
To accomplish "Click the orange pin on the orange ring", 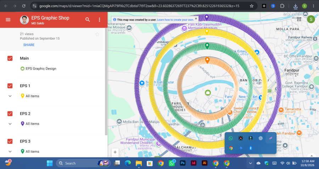I will (x=207, y=60).
